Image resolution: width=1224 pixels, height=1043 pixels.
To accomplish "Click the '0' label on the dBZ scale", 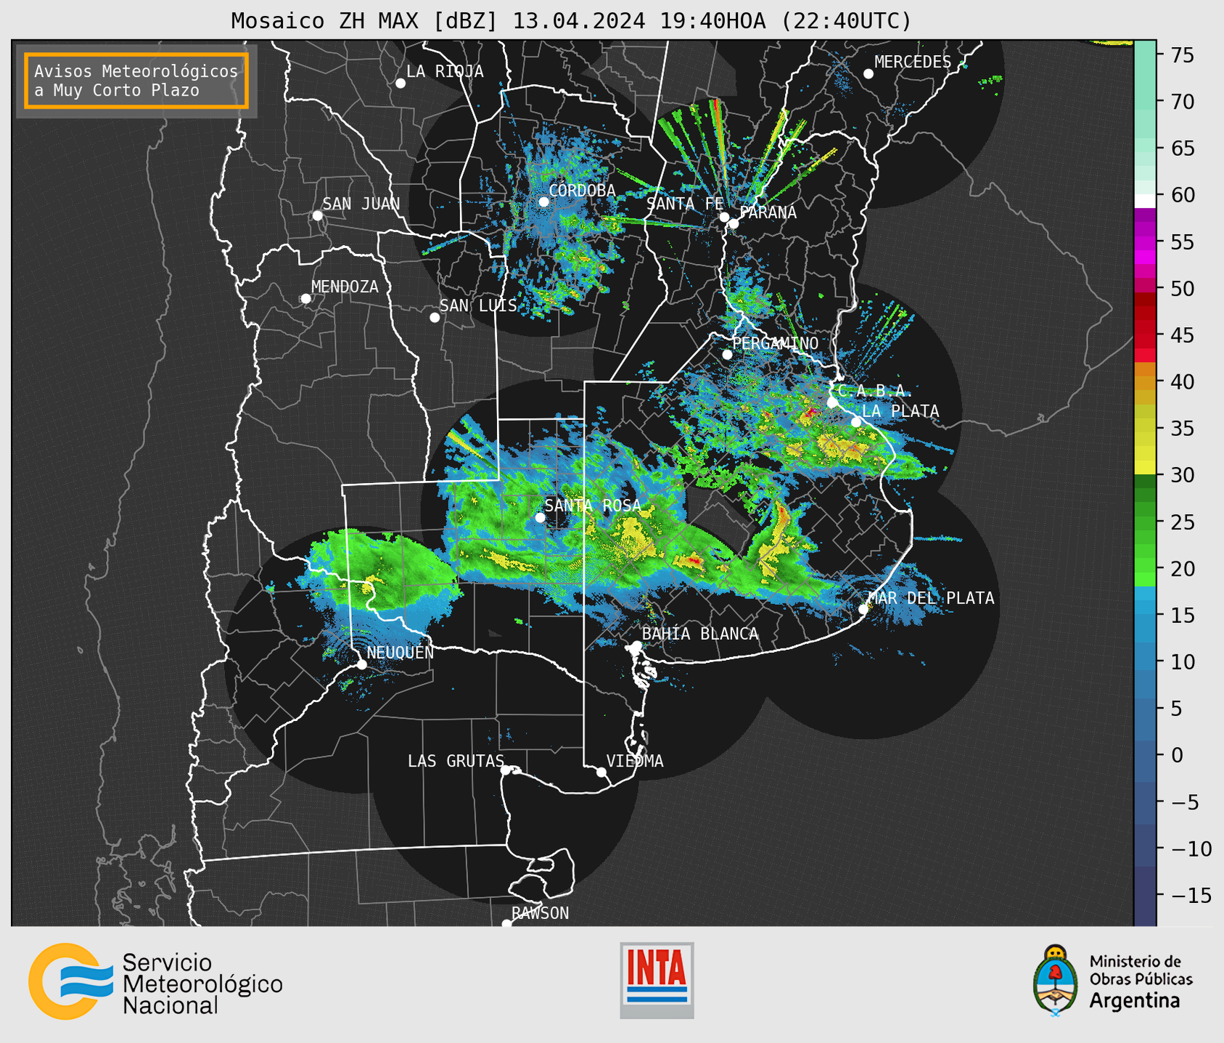I will tap(1177, 755).
